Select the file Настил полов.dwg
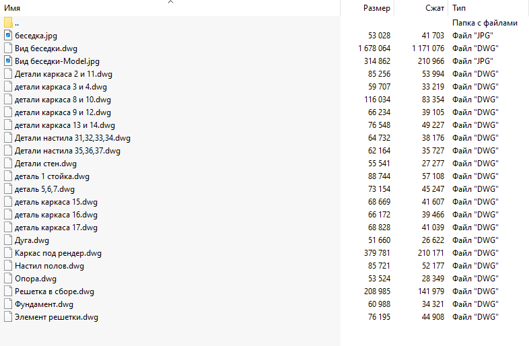 coord(49,266)
